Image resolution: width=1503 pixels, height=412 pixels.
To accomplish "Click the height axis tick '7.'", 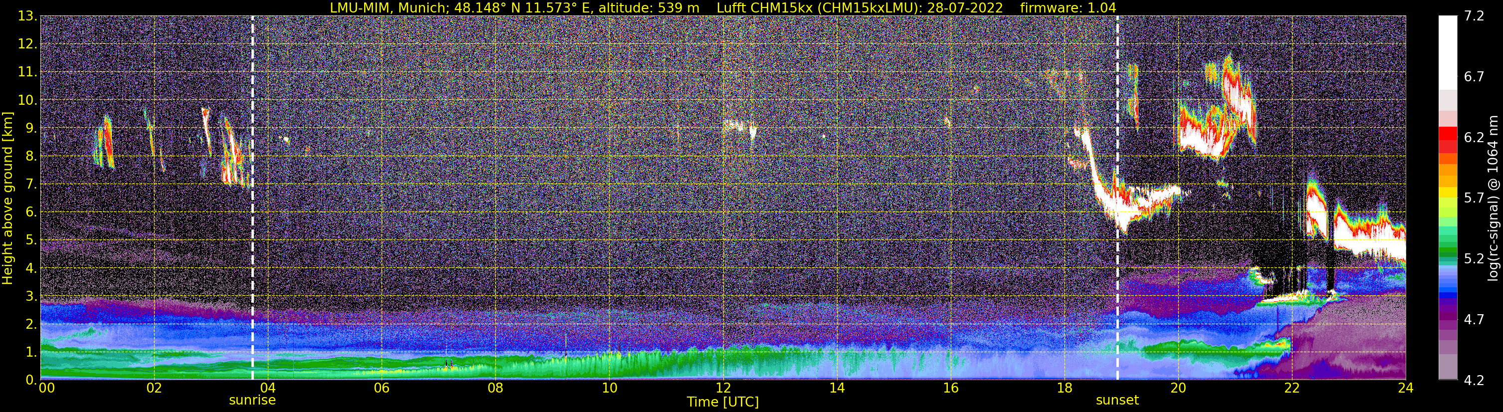I will click(x=31, y=185).
